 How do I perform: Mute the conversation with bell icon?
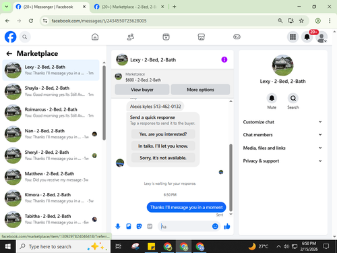[272, 99]
